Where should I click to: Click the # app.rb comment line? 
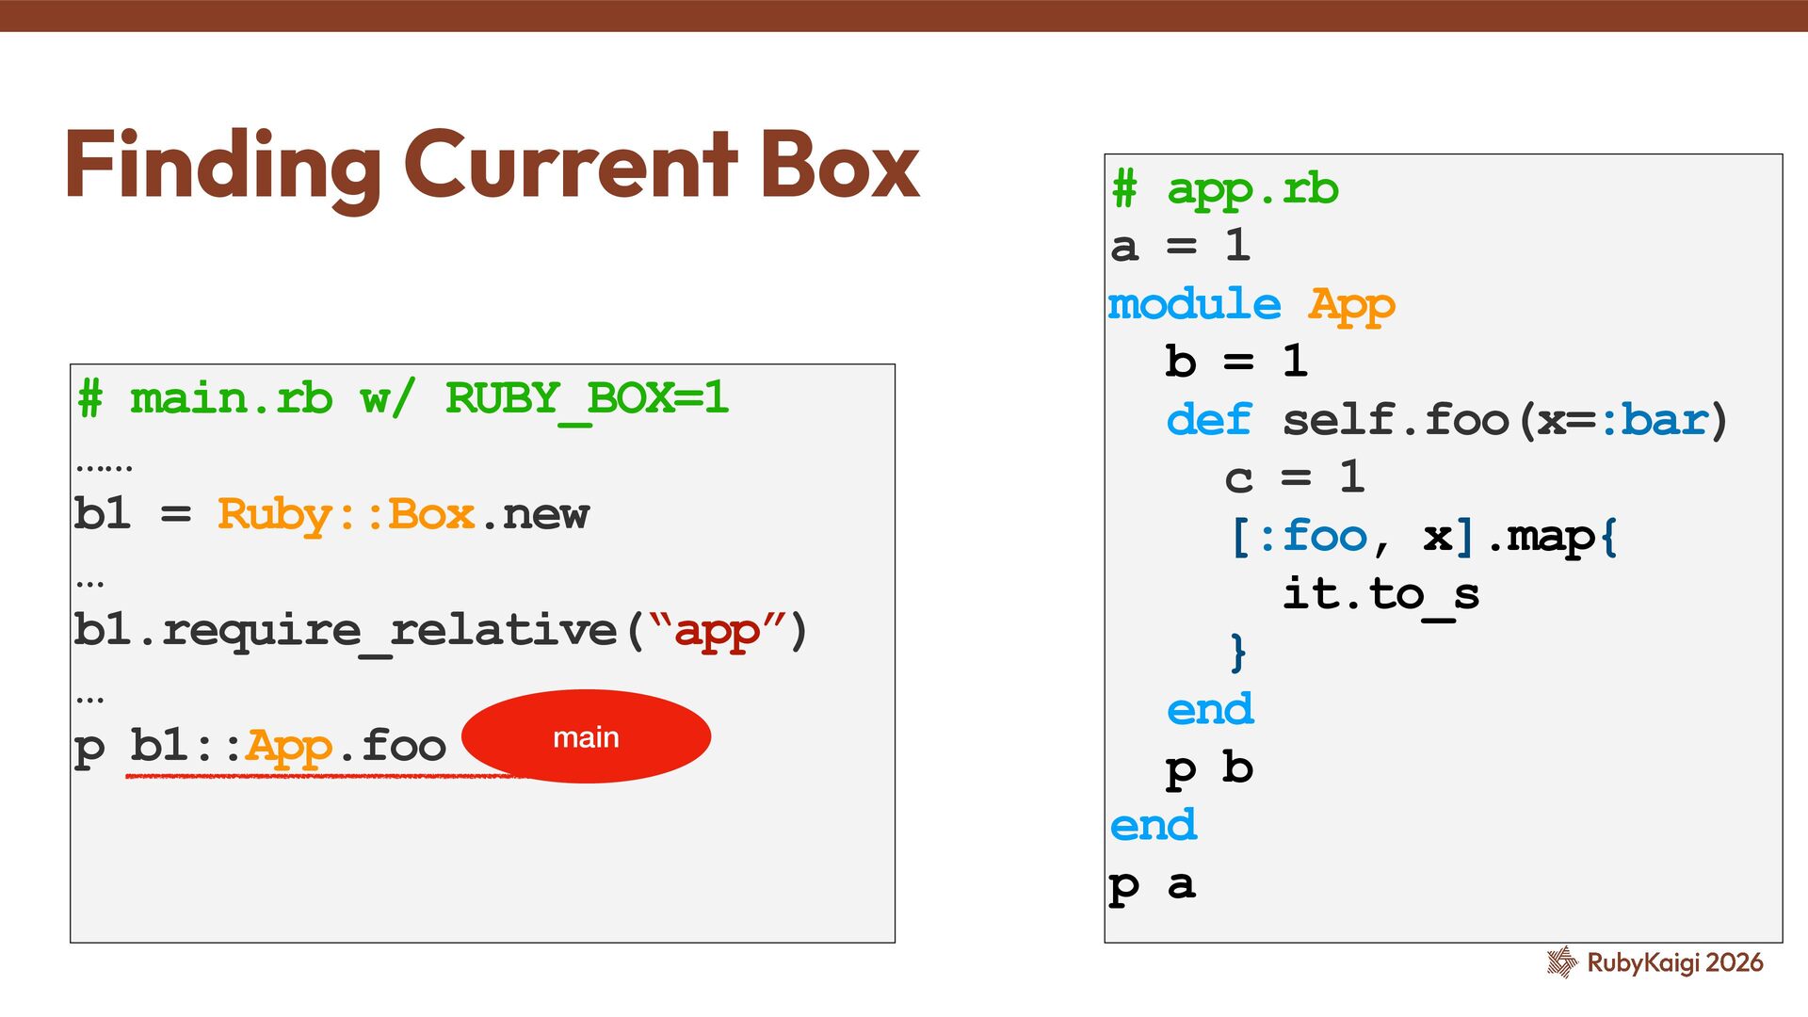[x=1224, y=189]
